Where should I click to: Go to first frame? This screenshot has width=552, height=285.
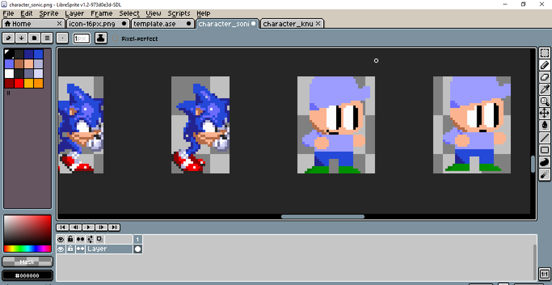(63, 227)
